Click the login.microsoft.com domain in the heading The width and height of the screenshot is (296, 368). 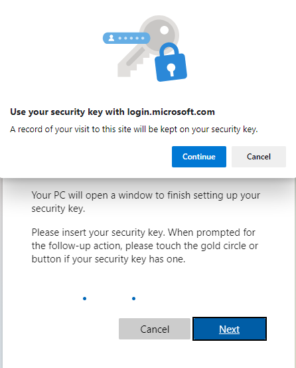click(171, 112)
